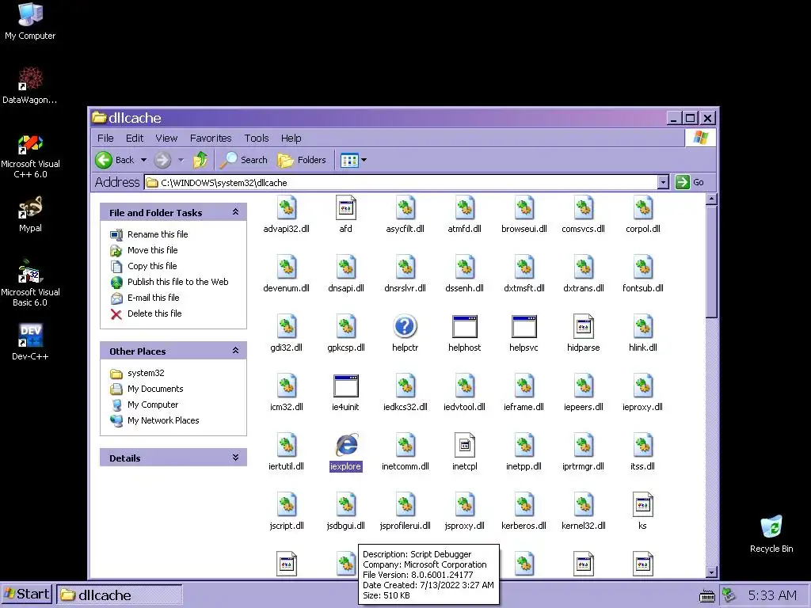Click Move this file link

click(153, 250)
